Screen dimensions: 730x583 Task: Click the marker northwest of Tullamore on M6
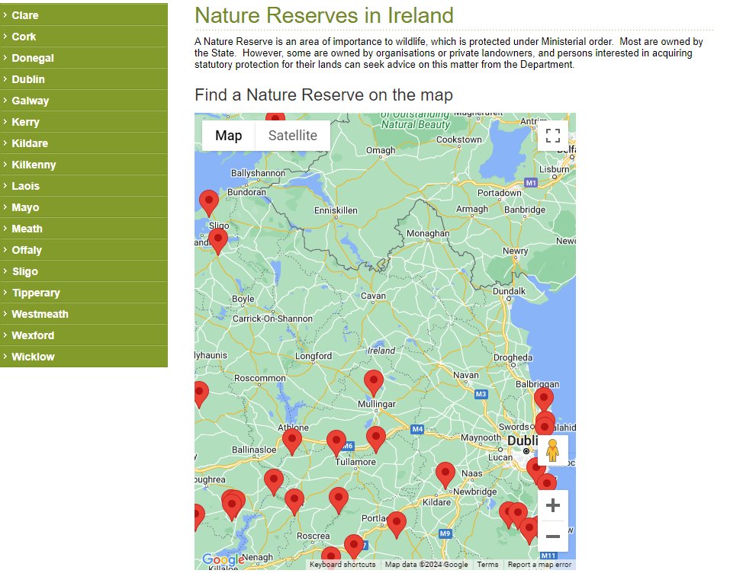(336, 442)
